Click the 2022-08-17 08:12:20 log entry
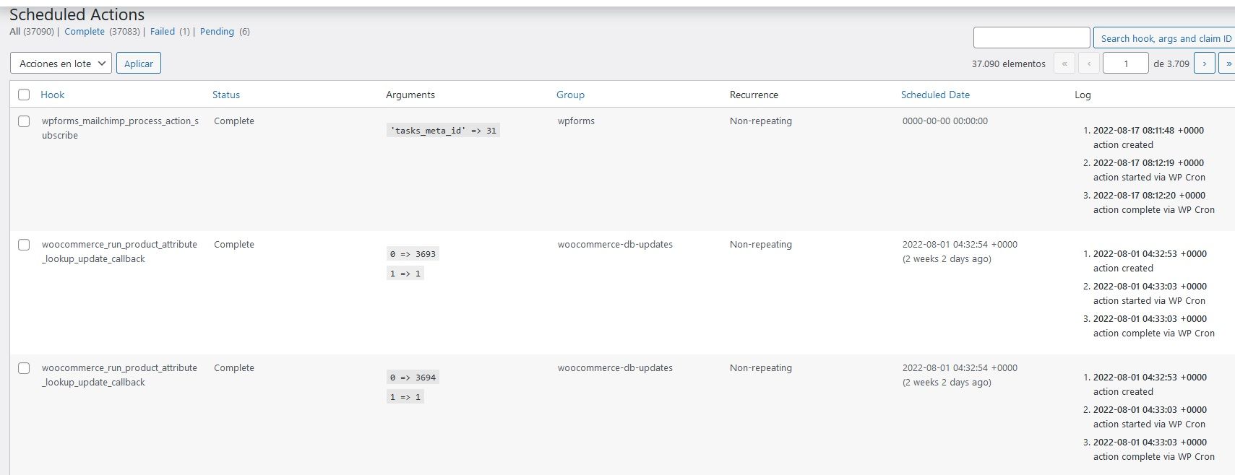Image resolution: width=1235 pixels, height=475 pixels. point(1149,196)
